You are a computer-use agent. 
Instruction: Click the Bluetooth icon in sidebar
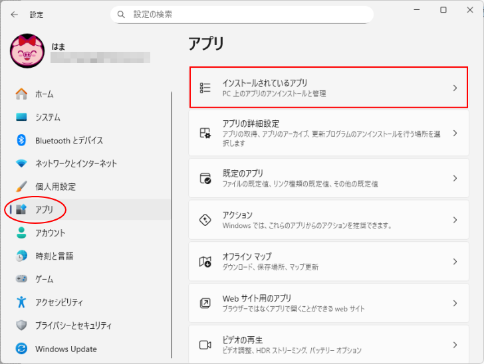(x=21, y=140)
